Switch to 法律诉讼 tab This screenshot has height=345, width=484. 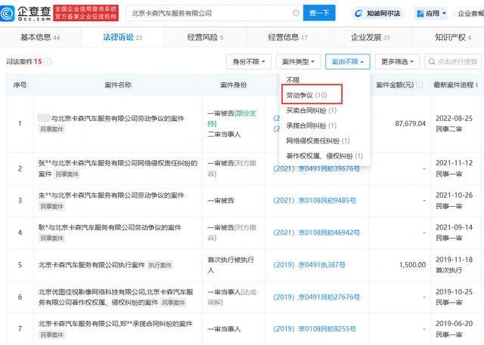[x=123, y=37]
